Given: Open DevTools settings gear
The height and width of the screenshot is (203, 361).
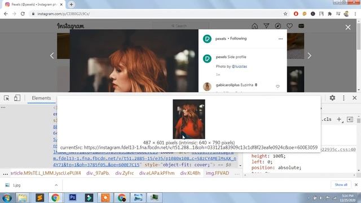Looking at the screenshot, I should click(x=332, y=98).
